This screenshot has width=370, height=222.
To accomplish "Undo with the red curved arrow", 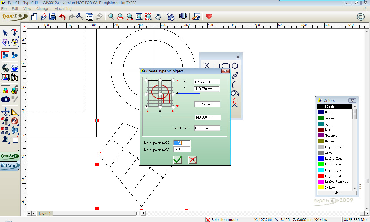I will tap(62, 17).
